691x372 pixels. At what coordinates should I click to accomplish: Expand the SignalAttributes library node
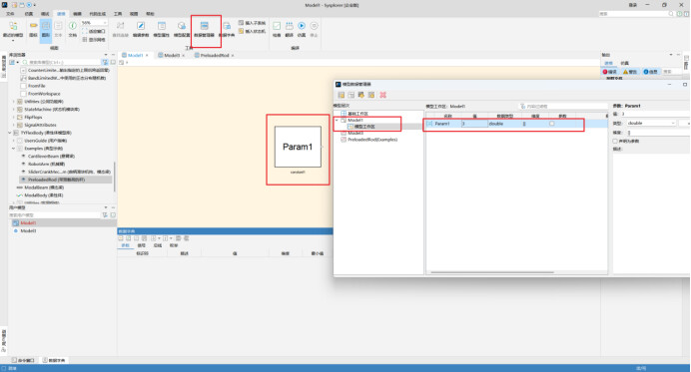tap(14, 125)
